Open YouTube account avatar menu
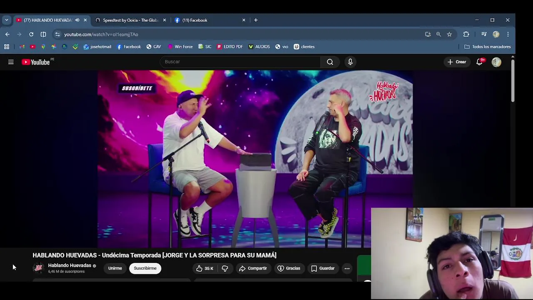The width and height of the screenshot is (533, 300). point(496,62)
